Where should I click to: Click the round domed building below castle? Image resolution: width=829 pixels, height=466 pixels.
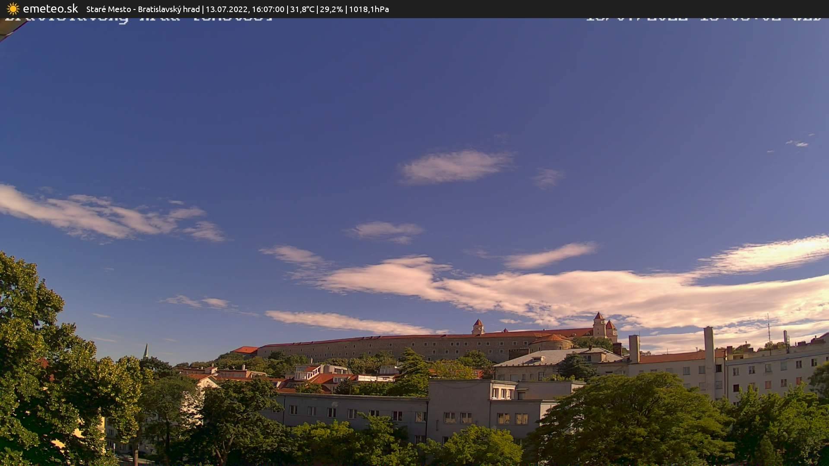(x=551, y=343)
